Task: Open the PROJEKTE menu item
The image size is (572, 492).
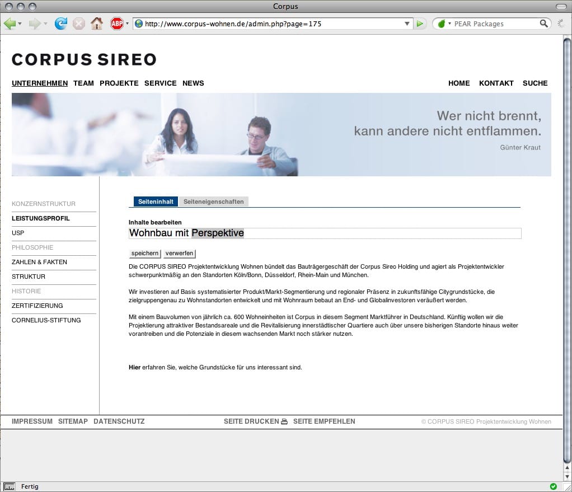Action: coord(119,83)
